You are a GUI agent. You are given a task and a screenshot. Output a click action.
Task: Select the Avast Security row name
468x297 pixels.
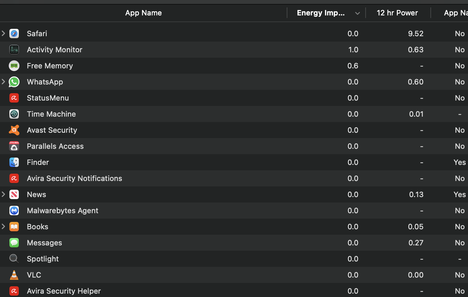coord(52,130)
